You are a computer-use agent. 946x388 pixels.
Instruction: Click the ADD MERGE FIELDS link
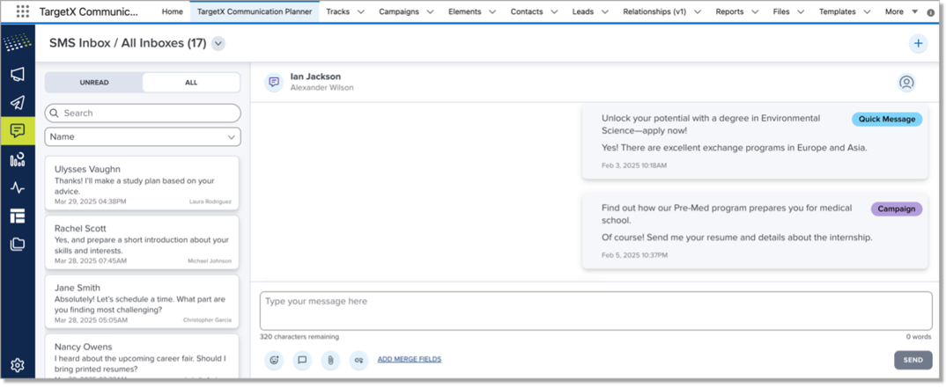[x=410, y=360]
